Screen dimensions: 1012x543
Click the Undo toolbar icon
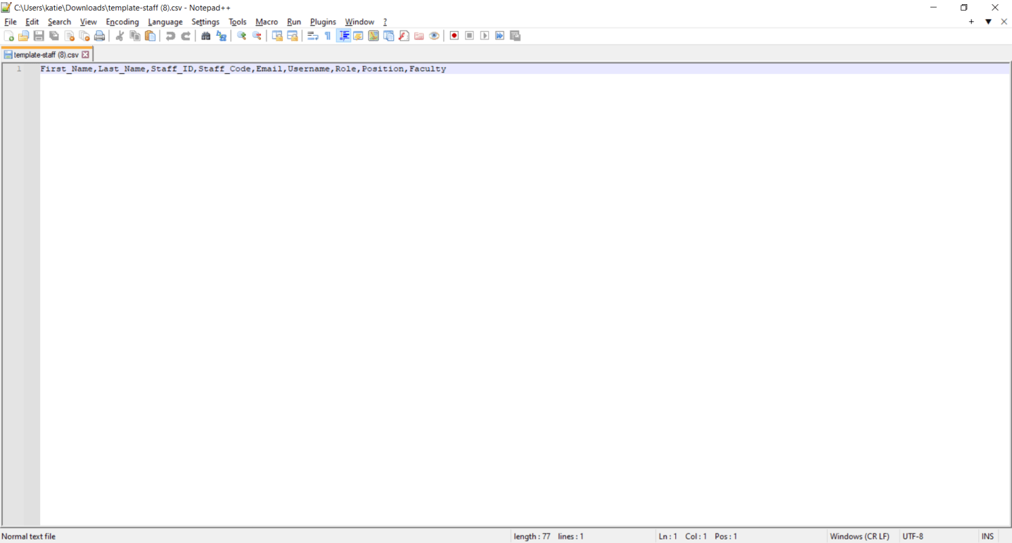169,35
